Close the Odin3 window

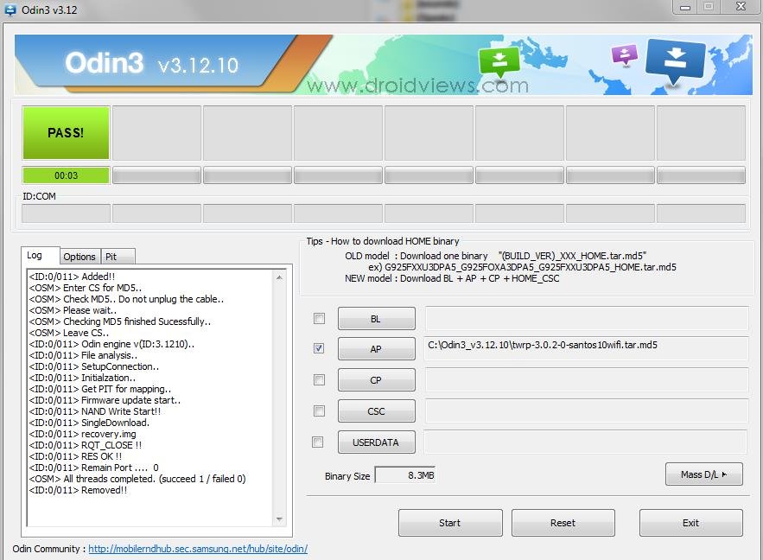(741, 7)
